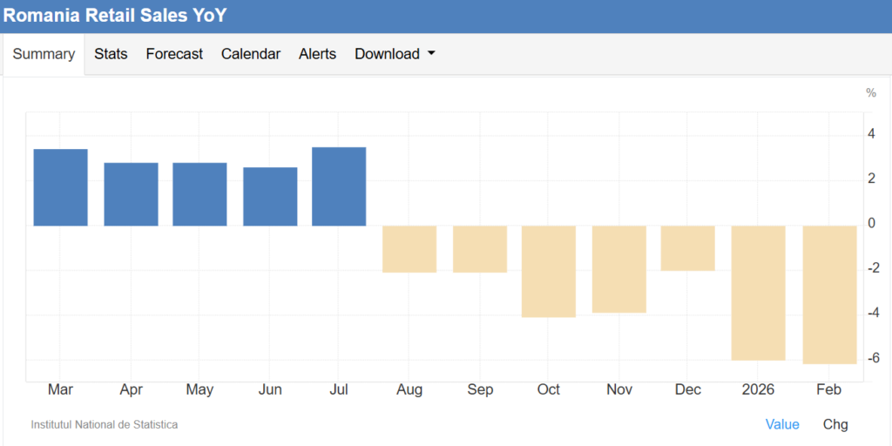Select the October beige bar

549,271
